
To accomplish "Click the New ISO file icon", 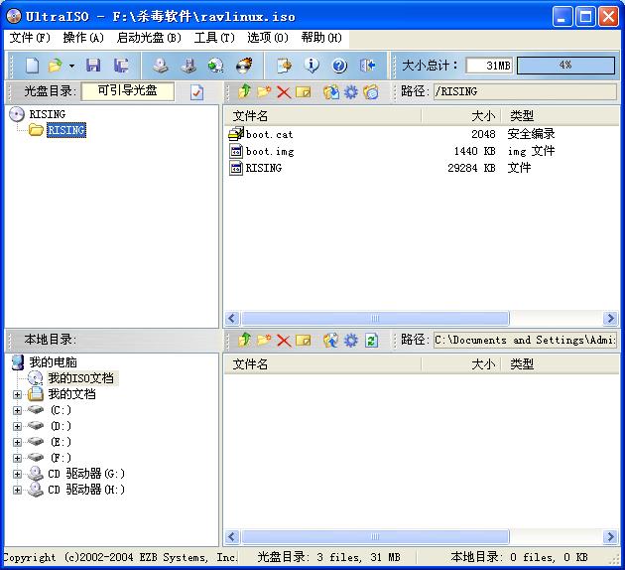I will point(32,65).
